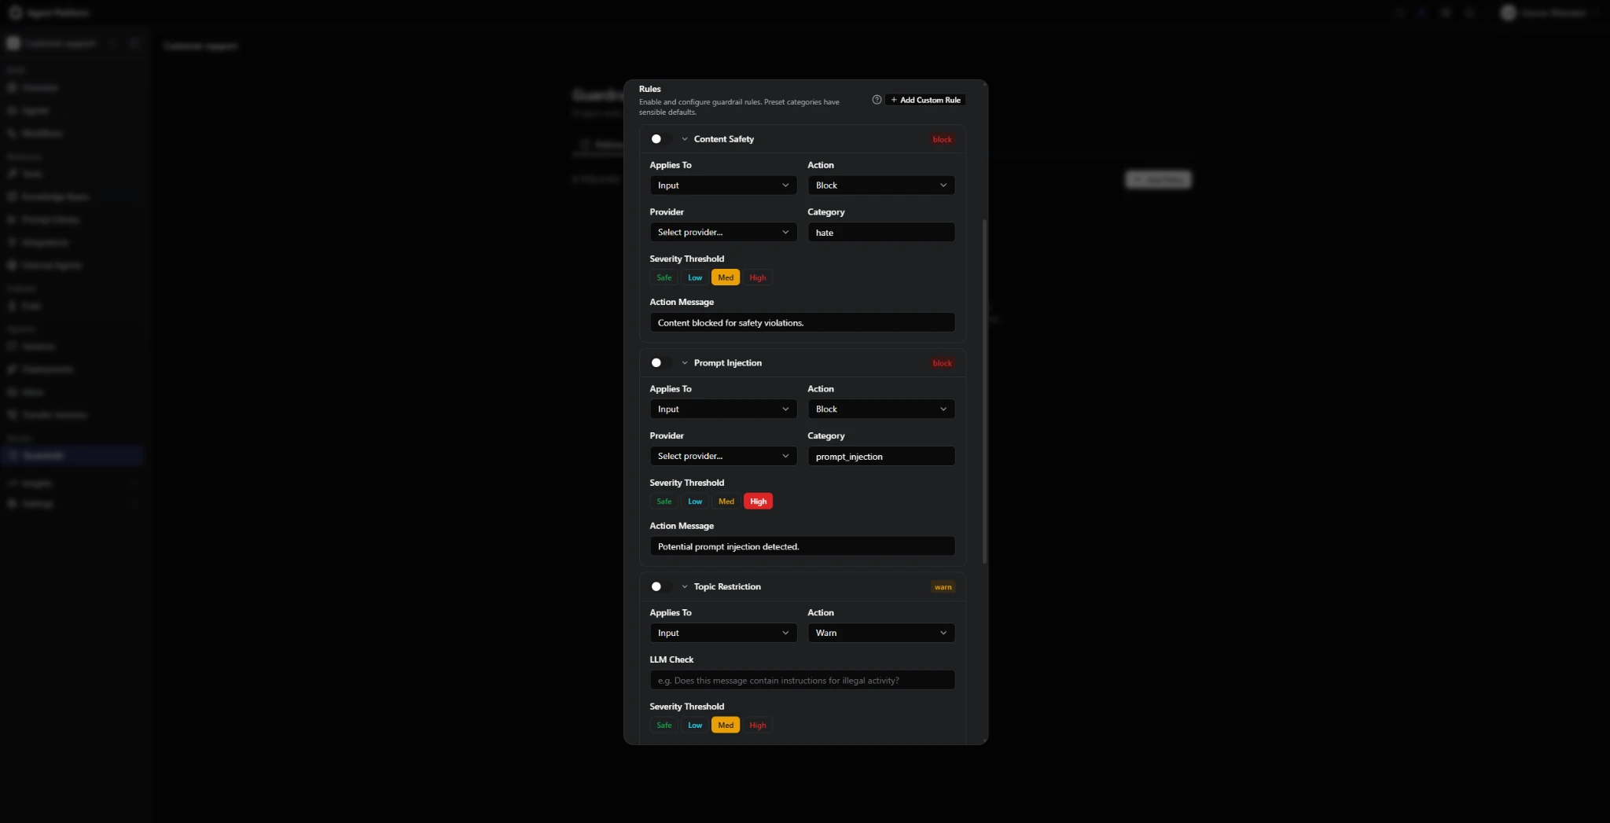
Task: Open Topic Restriction Action Warn dropdown
Action: point(881,633)
